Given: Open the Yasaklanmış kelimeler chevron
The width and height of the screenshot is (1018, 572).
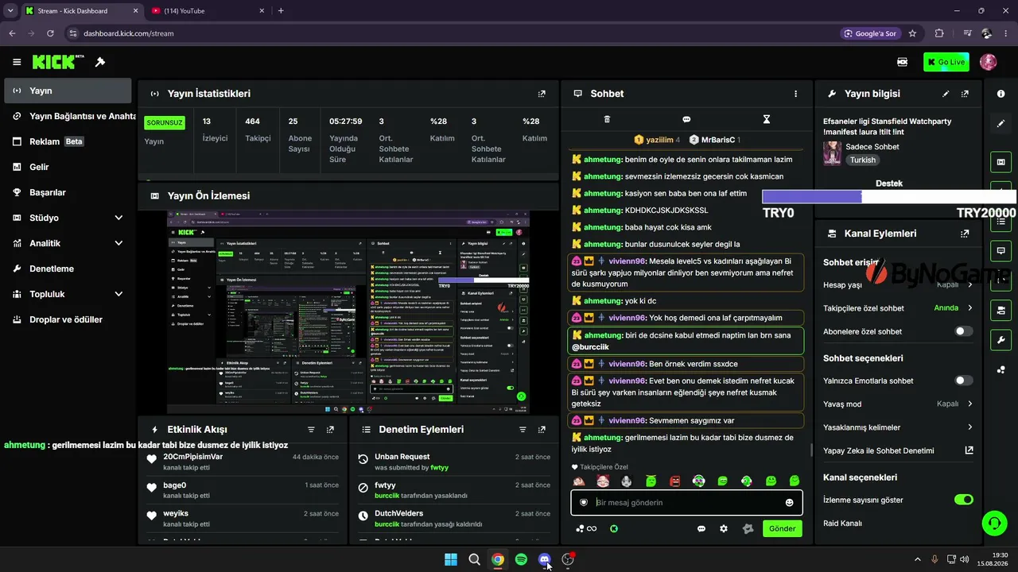Looking at the screenshot, I should [969, 427].
